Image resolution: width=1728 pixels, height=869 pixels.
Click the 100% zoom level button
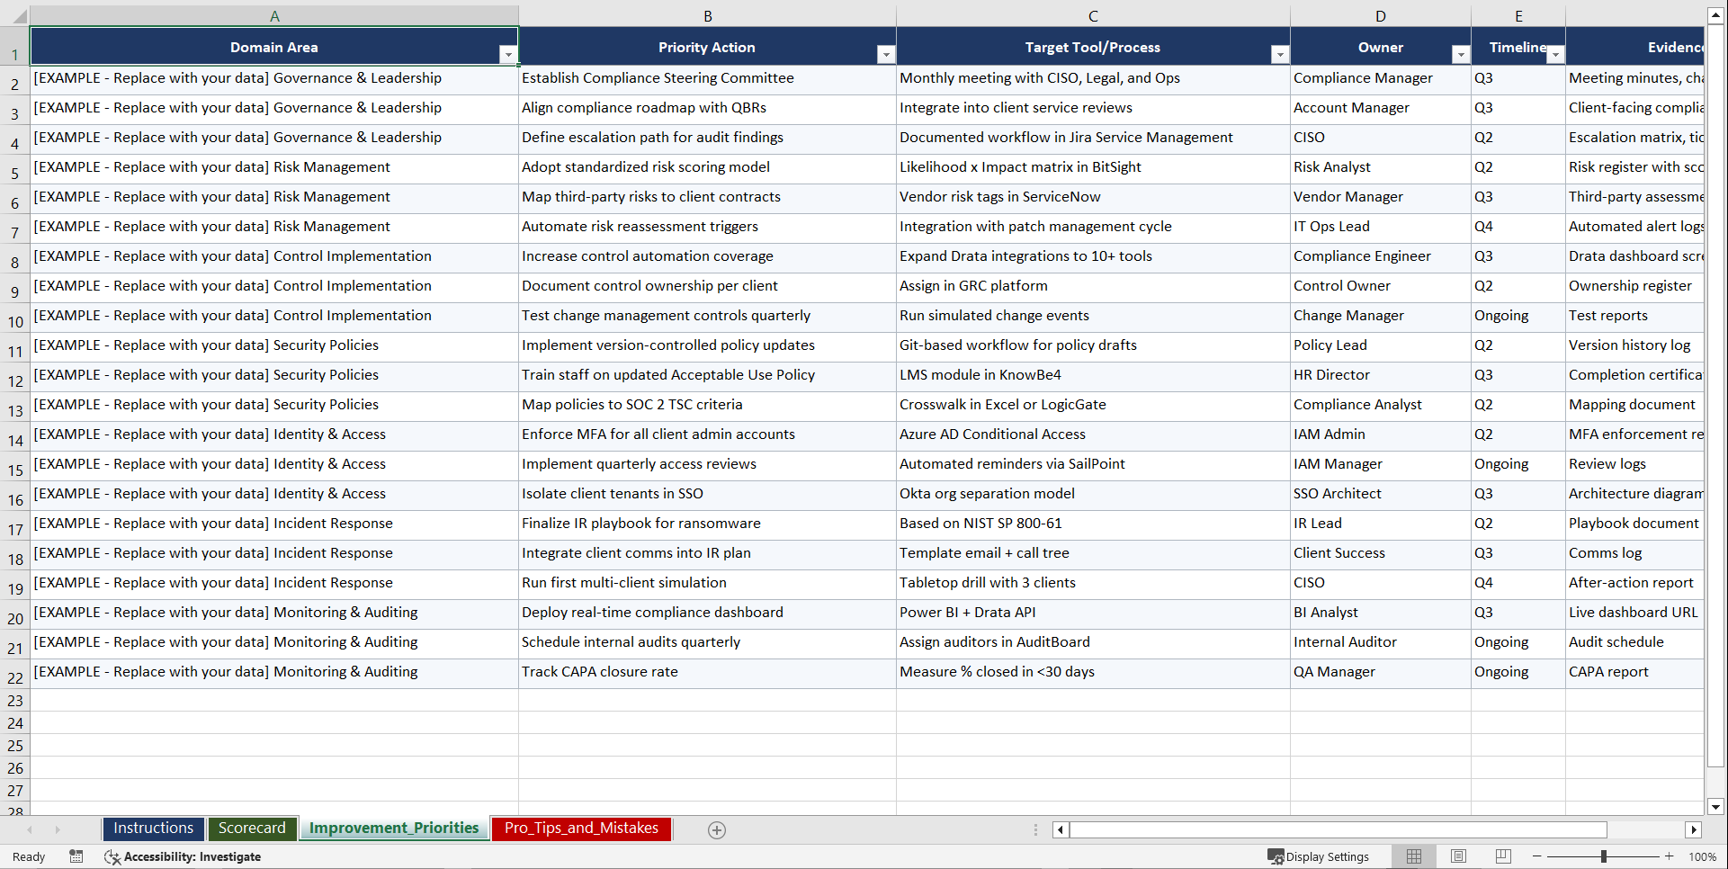coord(1702,856)
